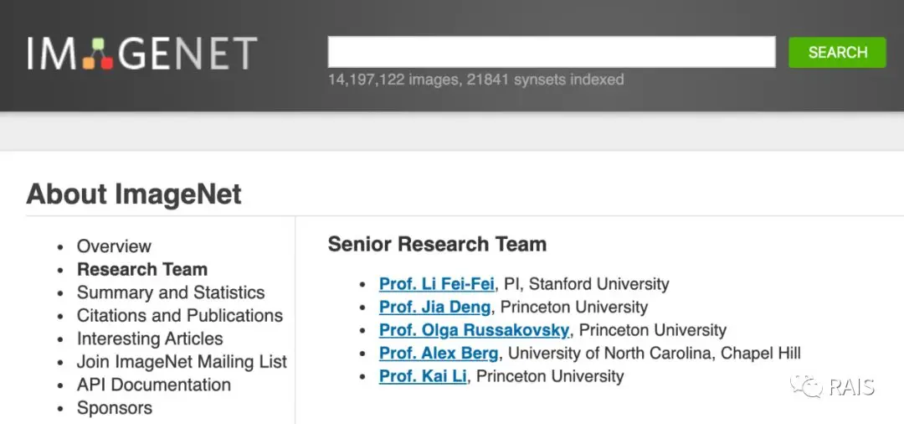Click the ImageNet logo
The height and width of the screenshot is (424, 904).
(141, 53)
